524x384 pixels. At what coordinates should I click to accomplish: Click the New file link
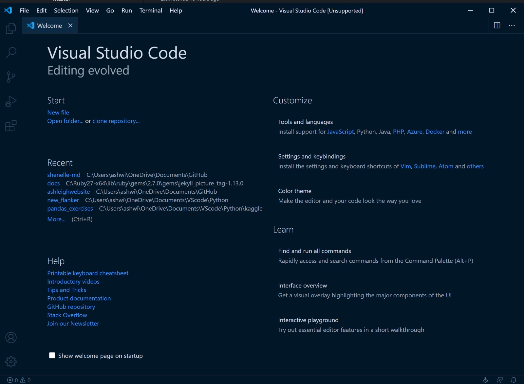58,113
